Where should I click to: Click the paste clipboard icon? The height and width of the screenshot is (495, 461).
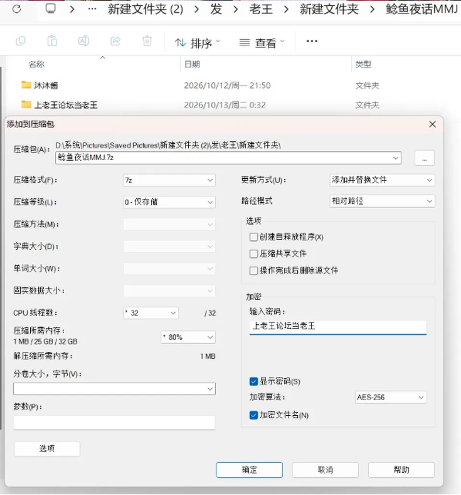coord(52,41)
